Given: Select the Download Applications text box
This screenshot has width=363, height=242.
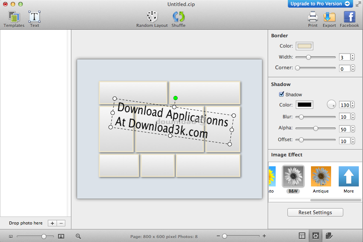Looking at the screenshot, I should (172, 121).
